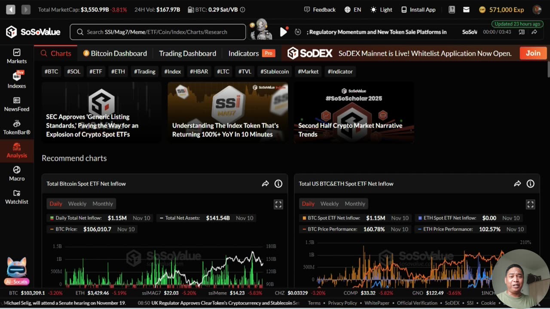Filter charts by #BTC tag
Viewport: 550px width, 309px height.
pos(51,71)
